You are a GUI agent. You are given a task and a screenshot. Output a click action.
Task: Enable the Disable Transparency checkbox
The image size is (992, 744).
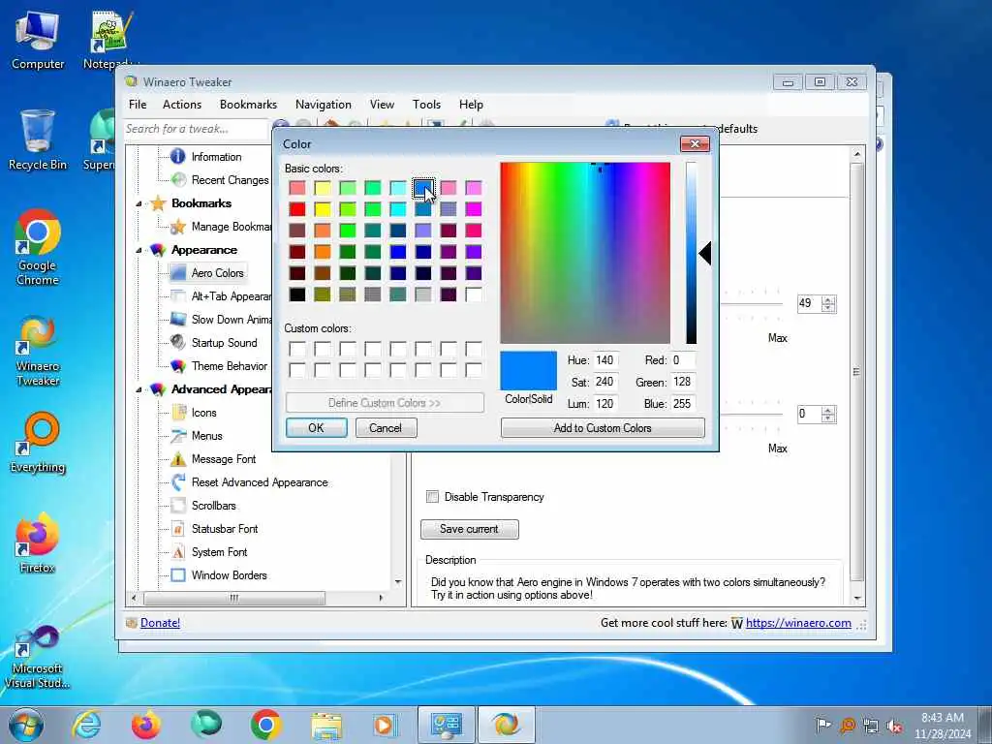coord(433,497)
